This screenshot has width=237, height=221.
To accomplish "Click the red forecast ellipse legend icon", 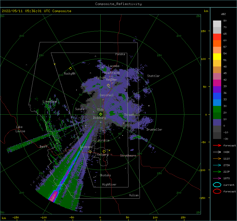I will pyautogui.click(x=217, y=191).
